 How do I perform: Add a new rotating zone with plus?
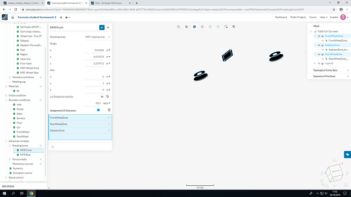41,146
